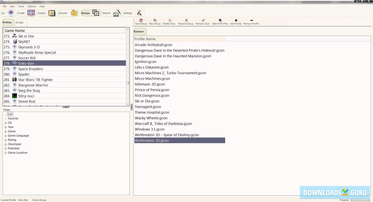This screenshot has height=202, width=373.
Task: Expand the Year filter node
Action: [6, 127]
